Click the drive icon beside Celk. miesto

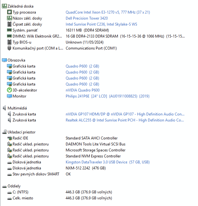pyautogui.click(x=9, y=198)
